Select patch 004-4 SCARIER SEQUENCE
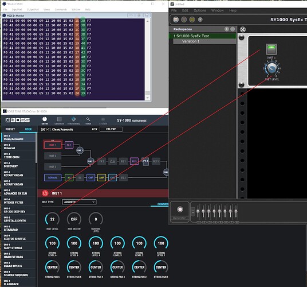The width and height of the screenshot is (307, 287). [x=19, y=273]
